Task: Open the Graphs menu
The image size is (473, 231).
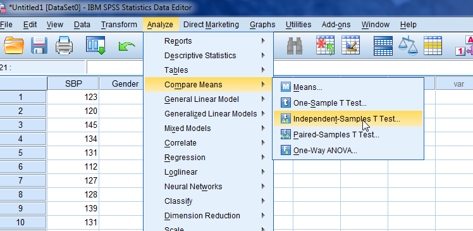Action: (262, 25)
